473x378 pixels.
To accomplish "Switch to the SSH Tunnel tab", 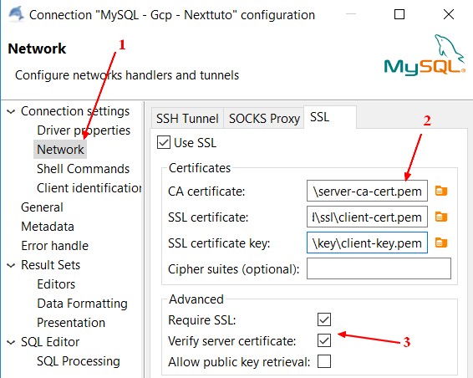I will [x=187, y=119].
